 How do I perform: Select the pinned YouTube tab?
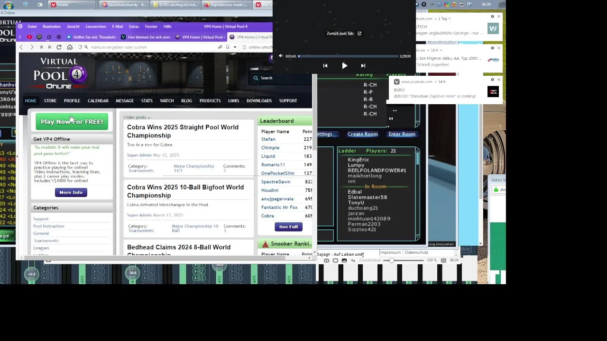(29, 37)
